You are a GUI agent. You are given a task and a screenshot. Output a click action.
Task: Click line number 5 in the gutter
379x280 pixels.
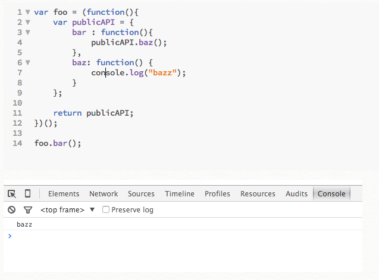[x=20, y=53]
